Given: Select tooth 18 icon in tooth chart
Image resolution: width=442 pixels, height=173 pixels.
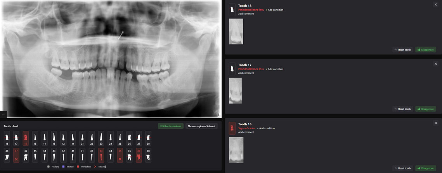Looking at the screenshot, I should (7, 138).
